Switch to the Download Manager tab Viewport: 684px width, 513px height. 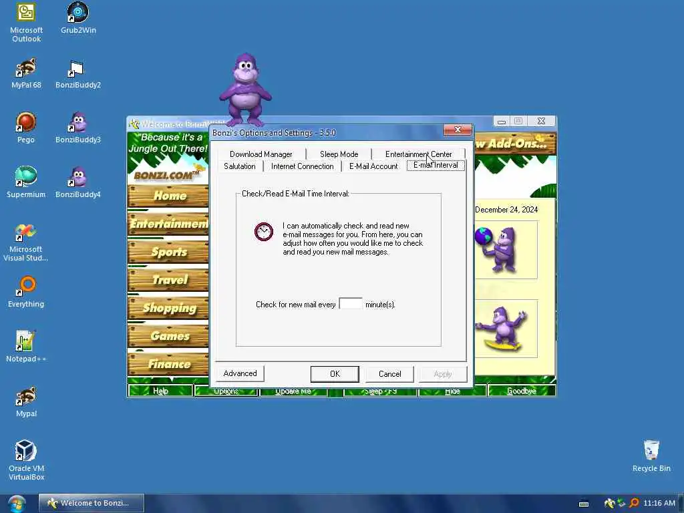click(x=261, y=154)
